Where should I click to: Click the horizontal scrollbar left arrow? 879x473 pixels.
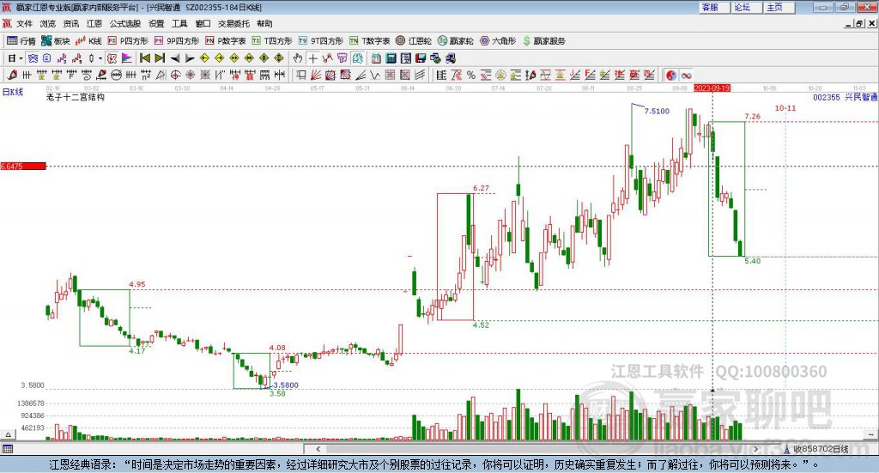(x=318, y=449)
